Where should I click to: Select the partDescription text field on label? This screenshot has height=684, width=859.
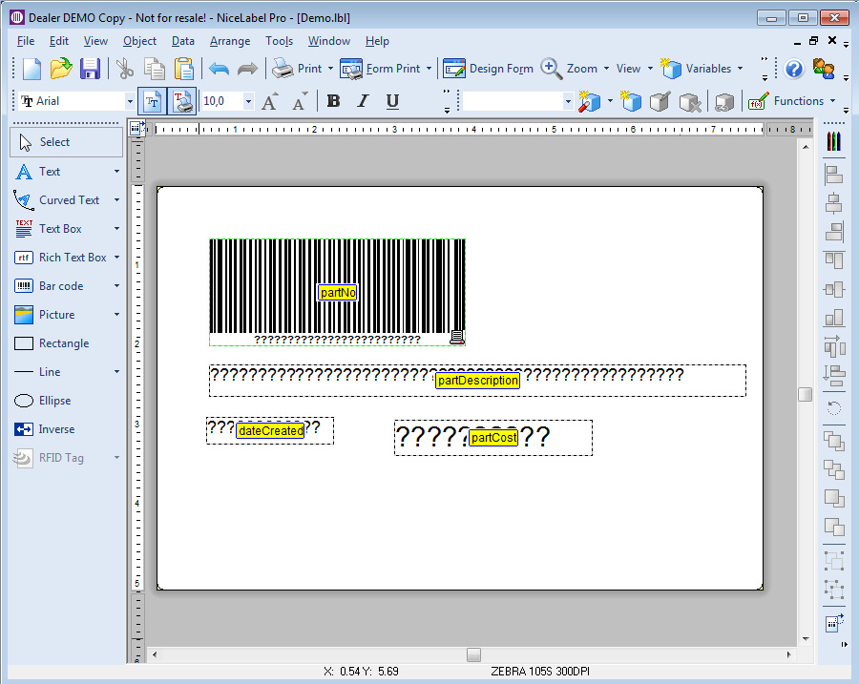477,381
